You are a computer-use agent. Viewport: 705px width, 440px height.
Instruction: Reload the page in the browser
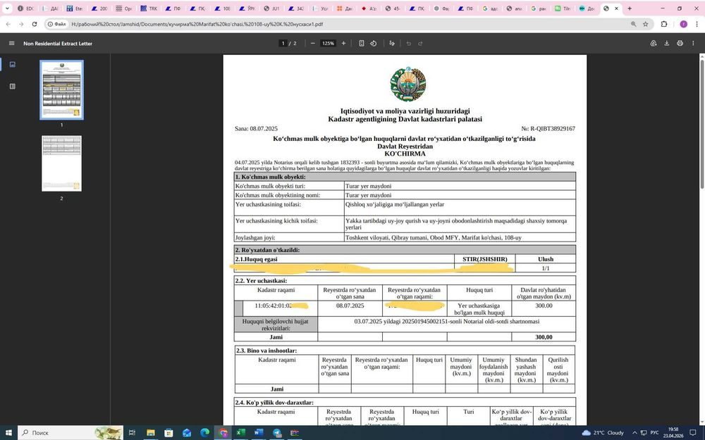35,24
